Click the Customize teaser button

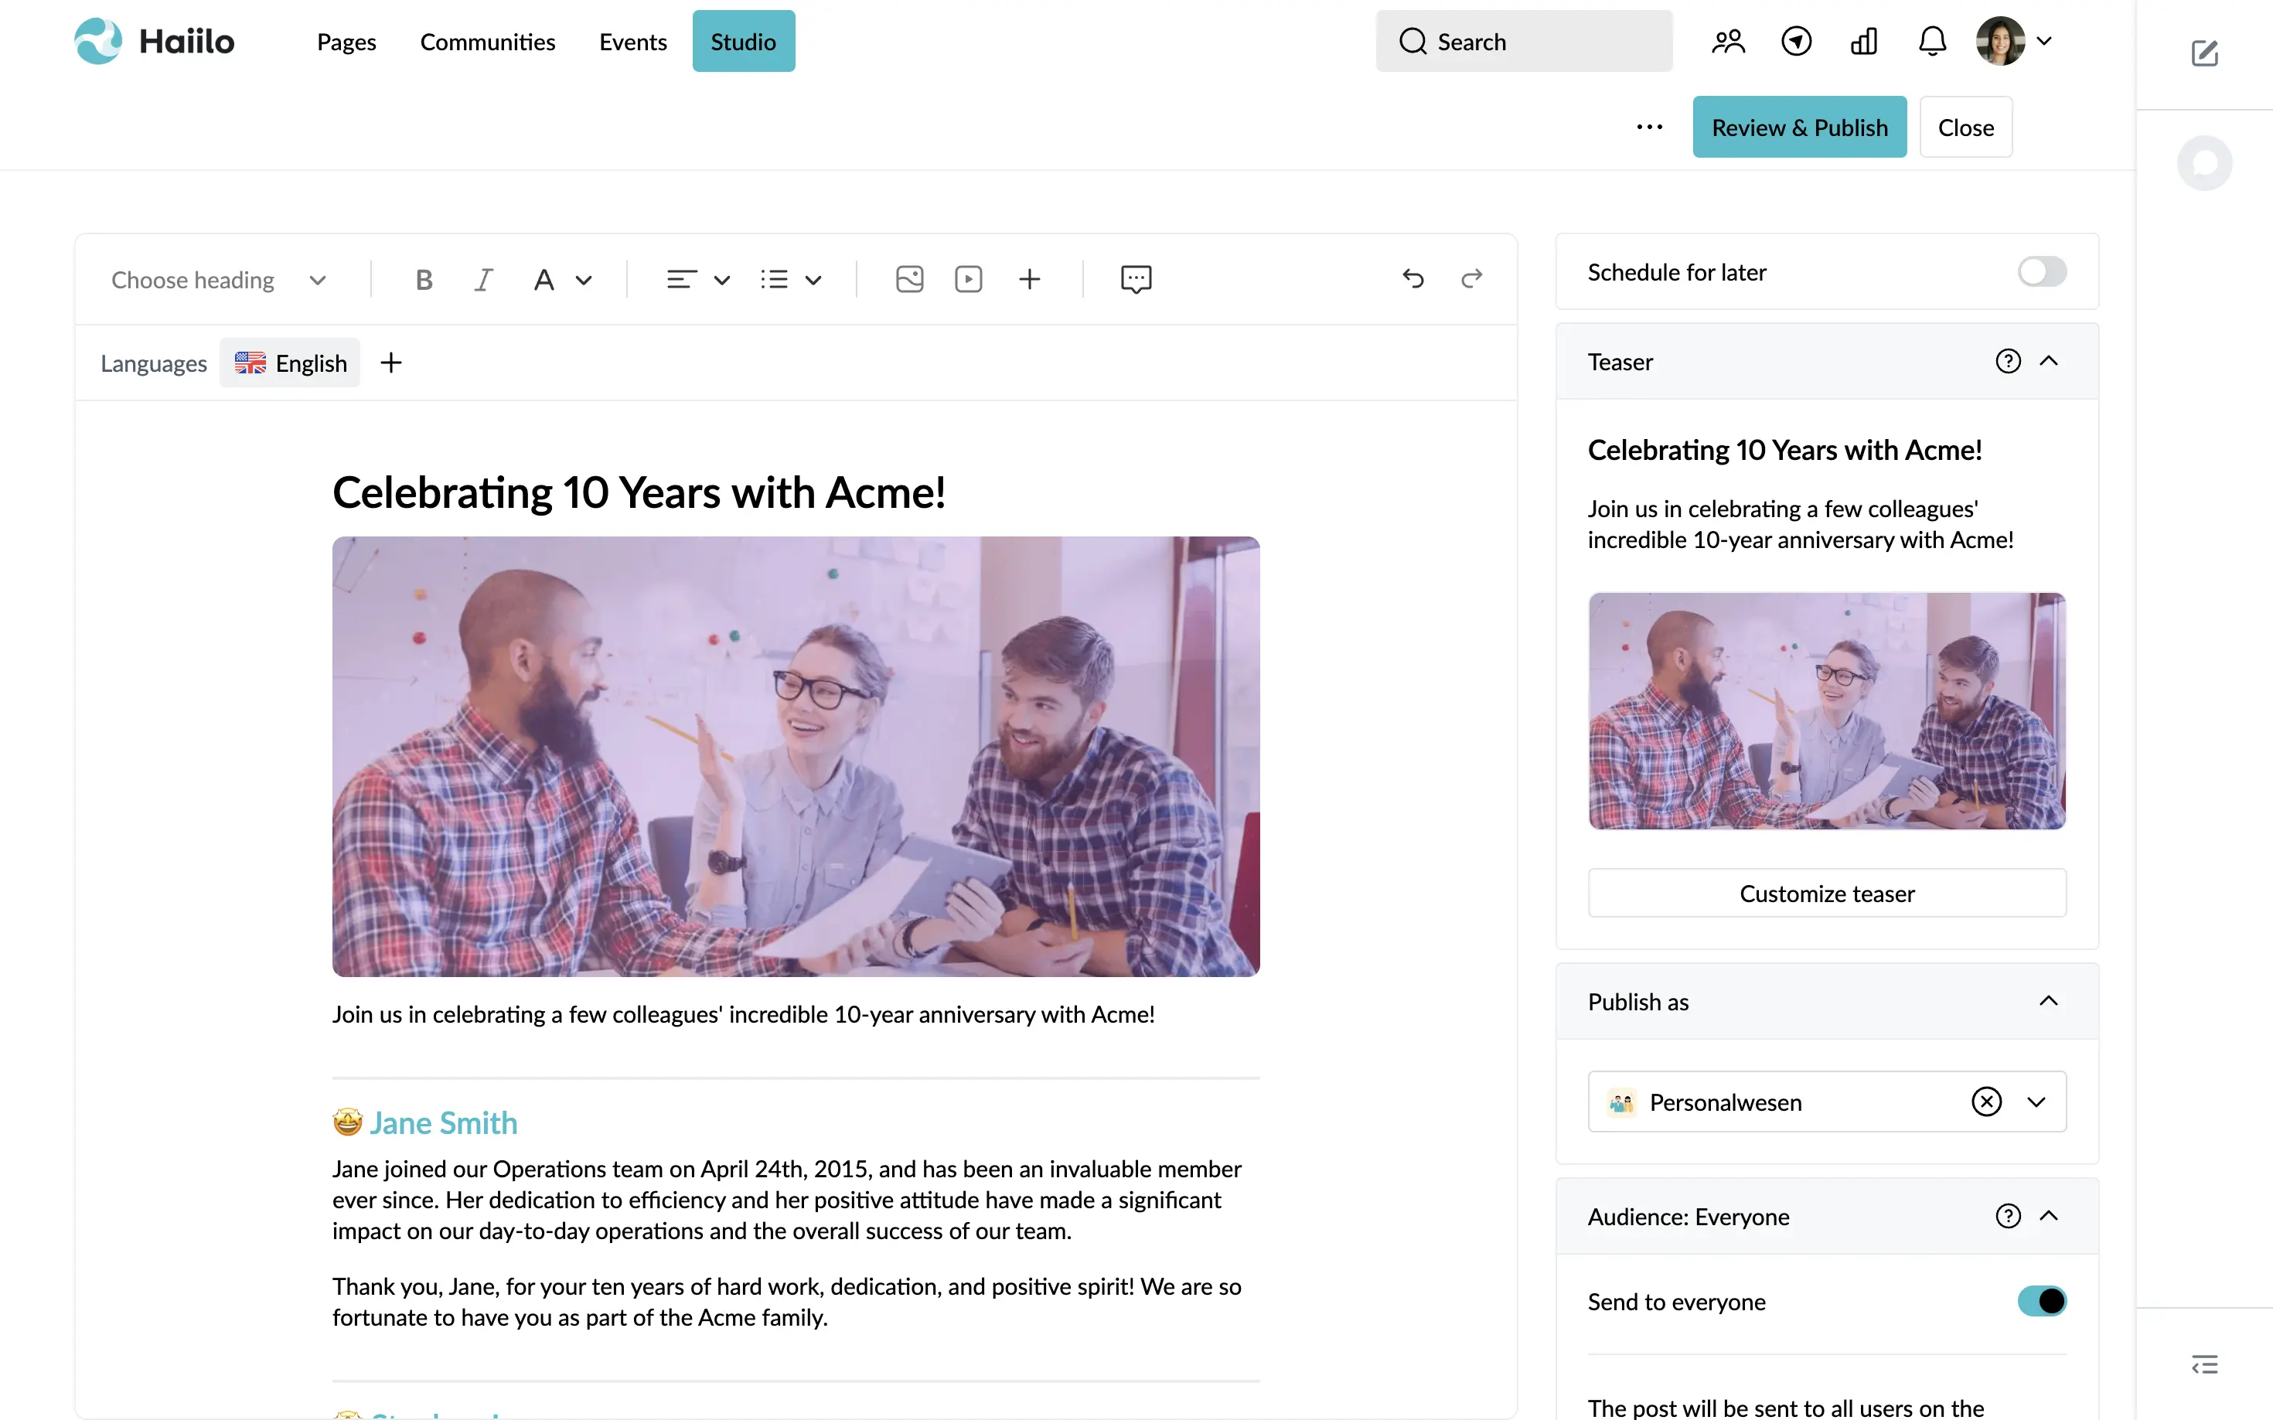(1826, 893)
